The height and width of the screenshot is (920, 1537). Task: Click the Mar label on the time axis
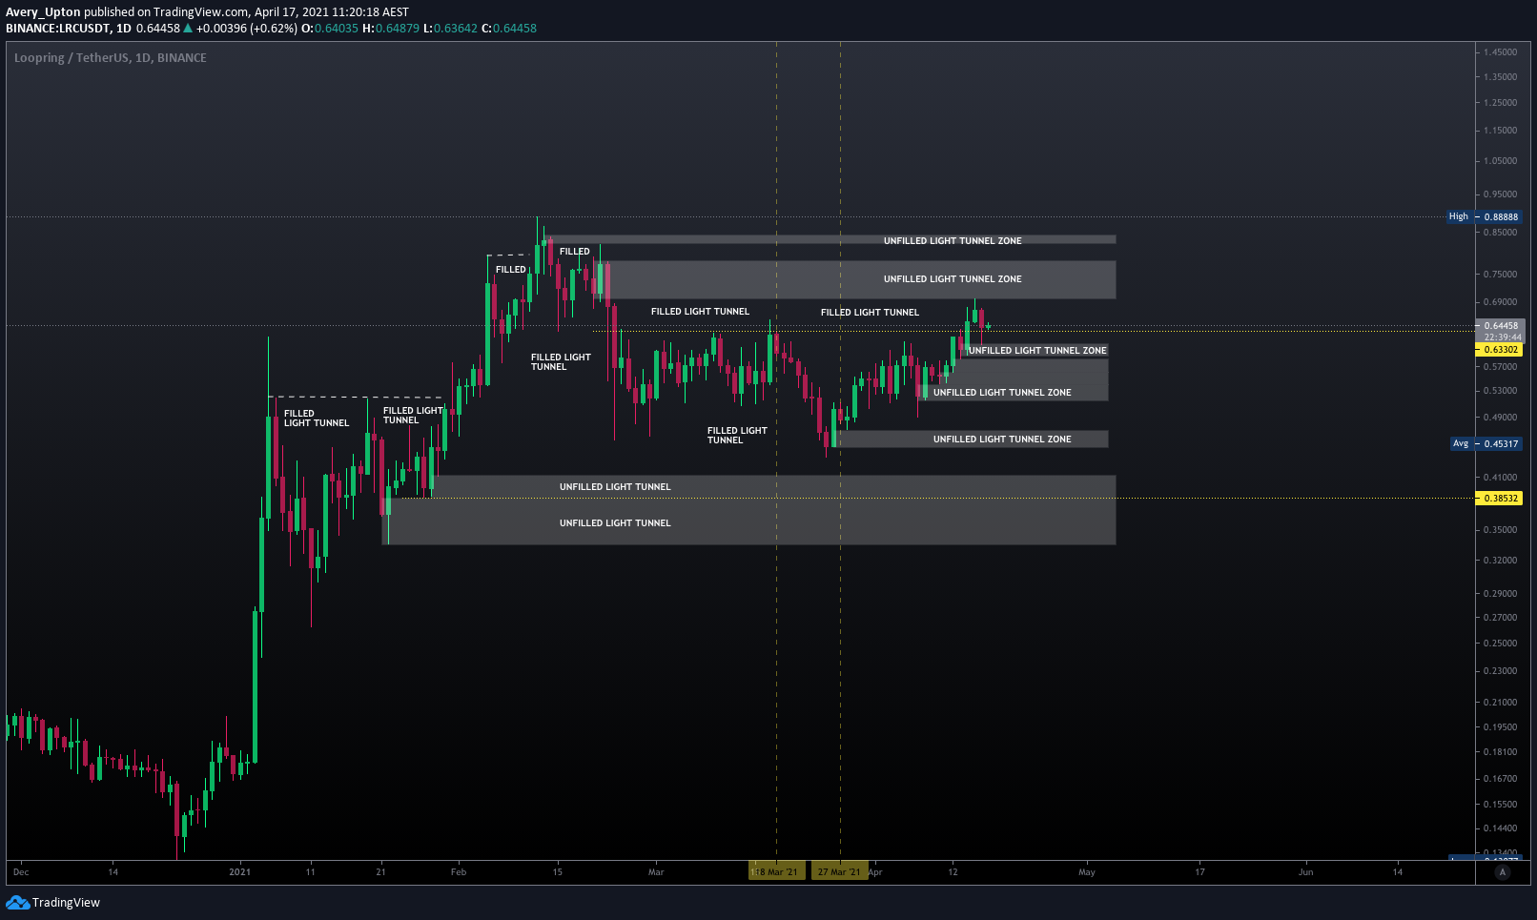click(x=656, y=871)
